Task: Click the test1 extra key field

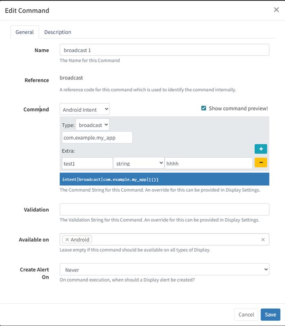Action: [87, 163]
